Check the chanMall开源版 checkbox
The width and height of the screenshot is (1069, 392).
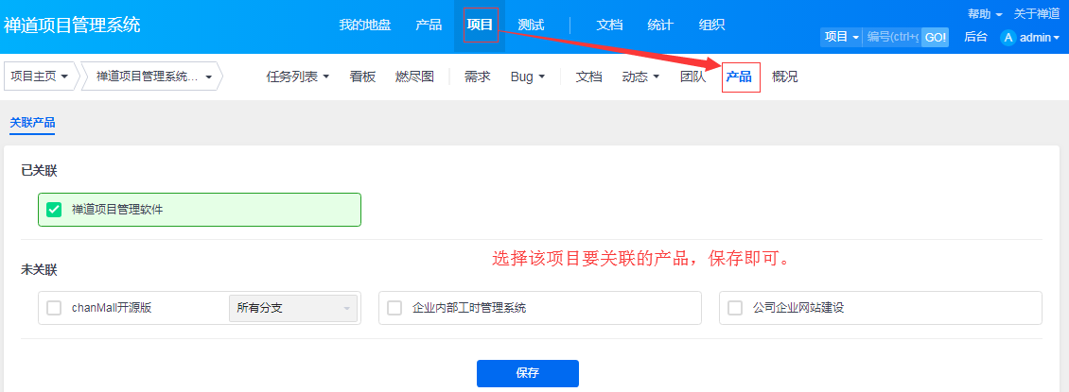54,308
